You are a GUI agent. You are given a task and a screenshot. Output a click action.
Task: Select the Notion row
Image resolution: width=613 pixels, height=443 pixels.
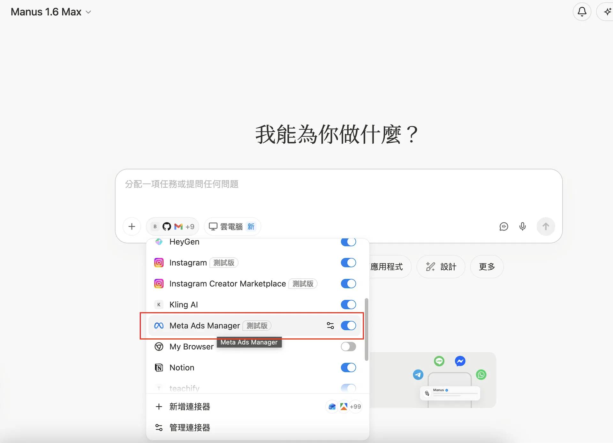tap(255, 368)
